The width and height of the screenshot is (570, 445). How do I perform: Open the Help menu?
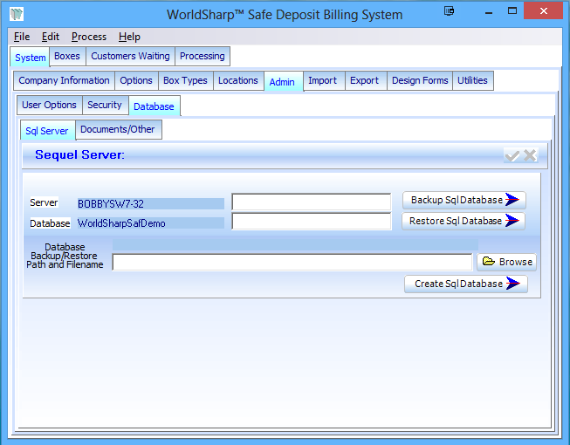coord(129,37)
